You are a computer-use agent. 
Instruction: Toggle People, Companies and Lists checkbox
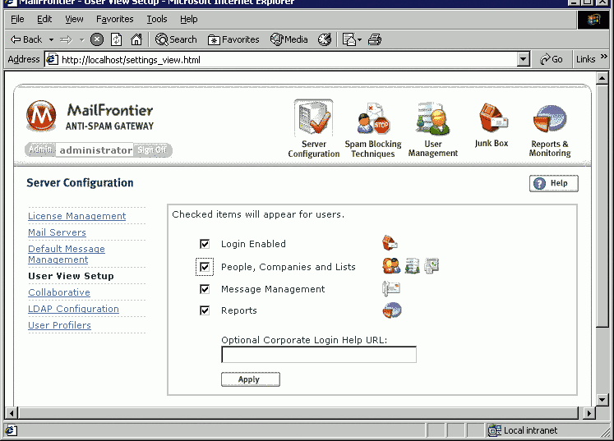205,267
